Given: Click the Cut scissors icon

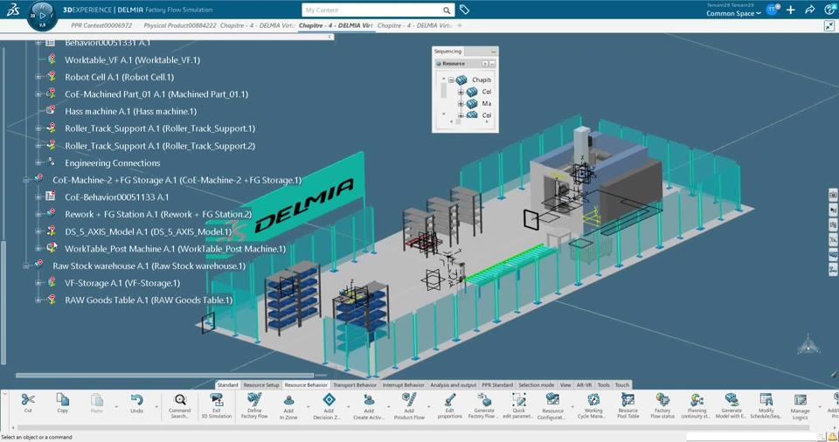Looking at the screenshot, I should click(28, 400).
